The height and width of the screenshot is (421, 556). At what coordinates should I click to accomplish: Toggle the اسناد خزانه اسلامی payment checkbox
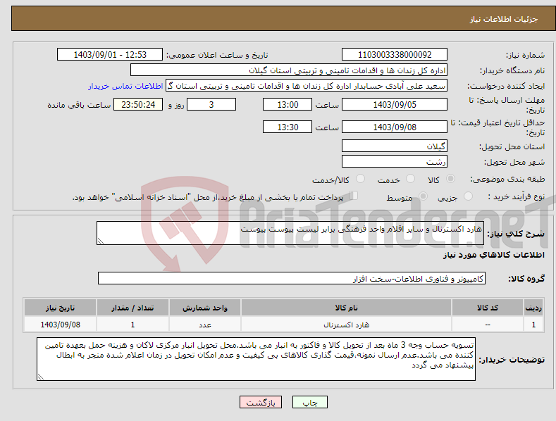click(353, 196)
